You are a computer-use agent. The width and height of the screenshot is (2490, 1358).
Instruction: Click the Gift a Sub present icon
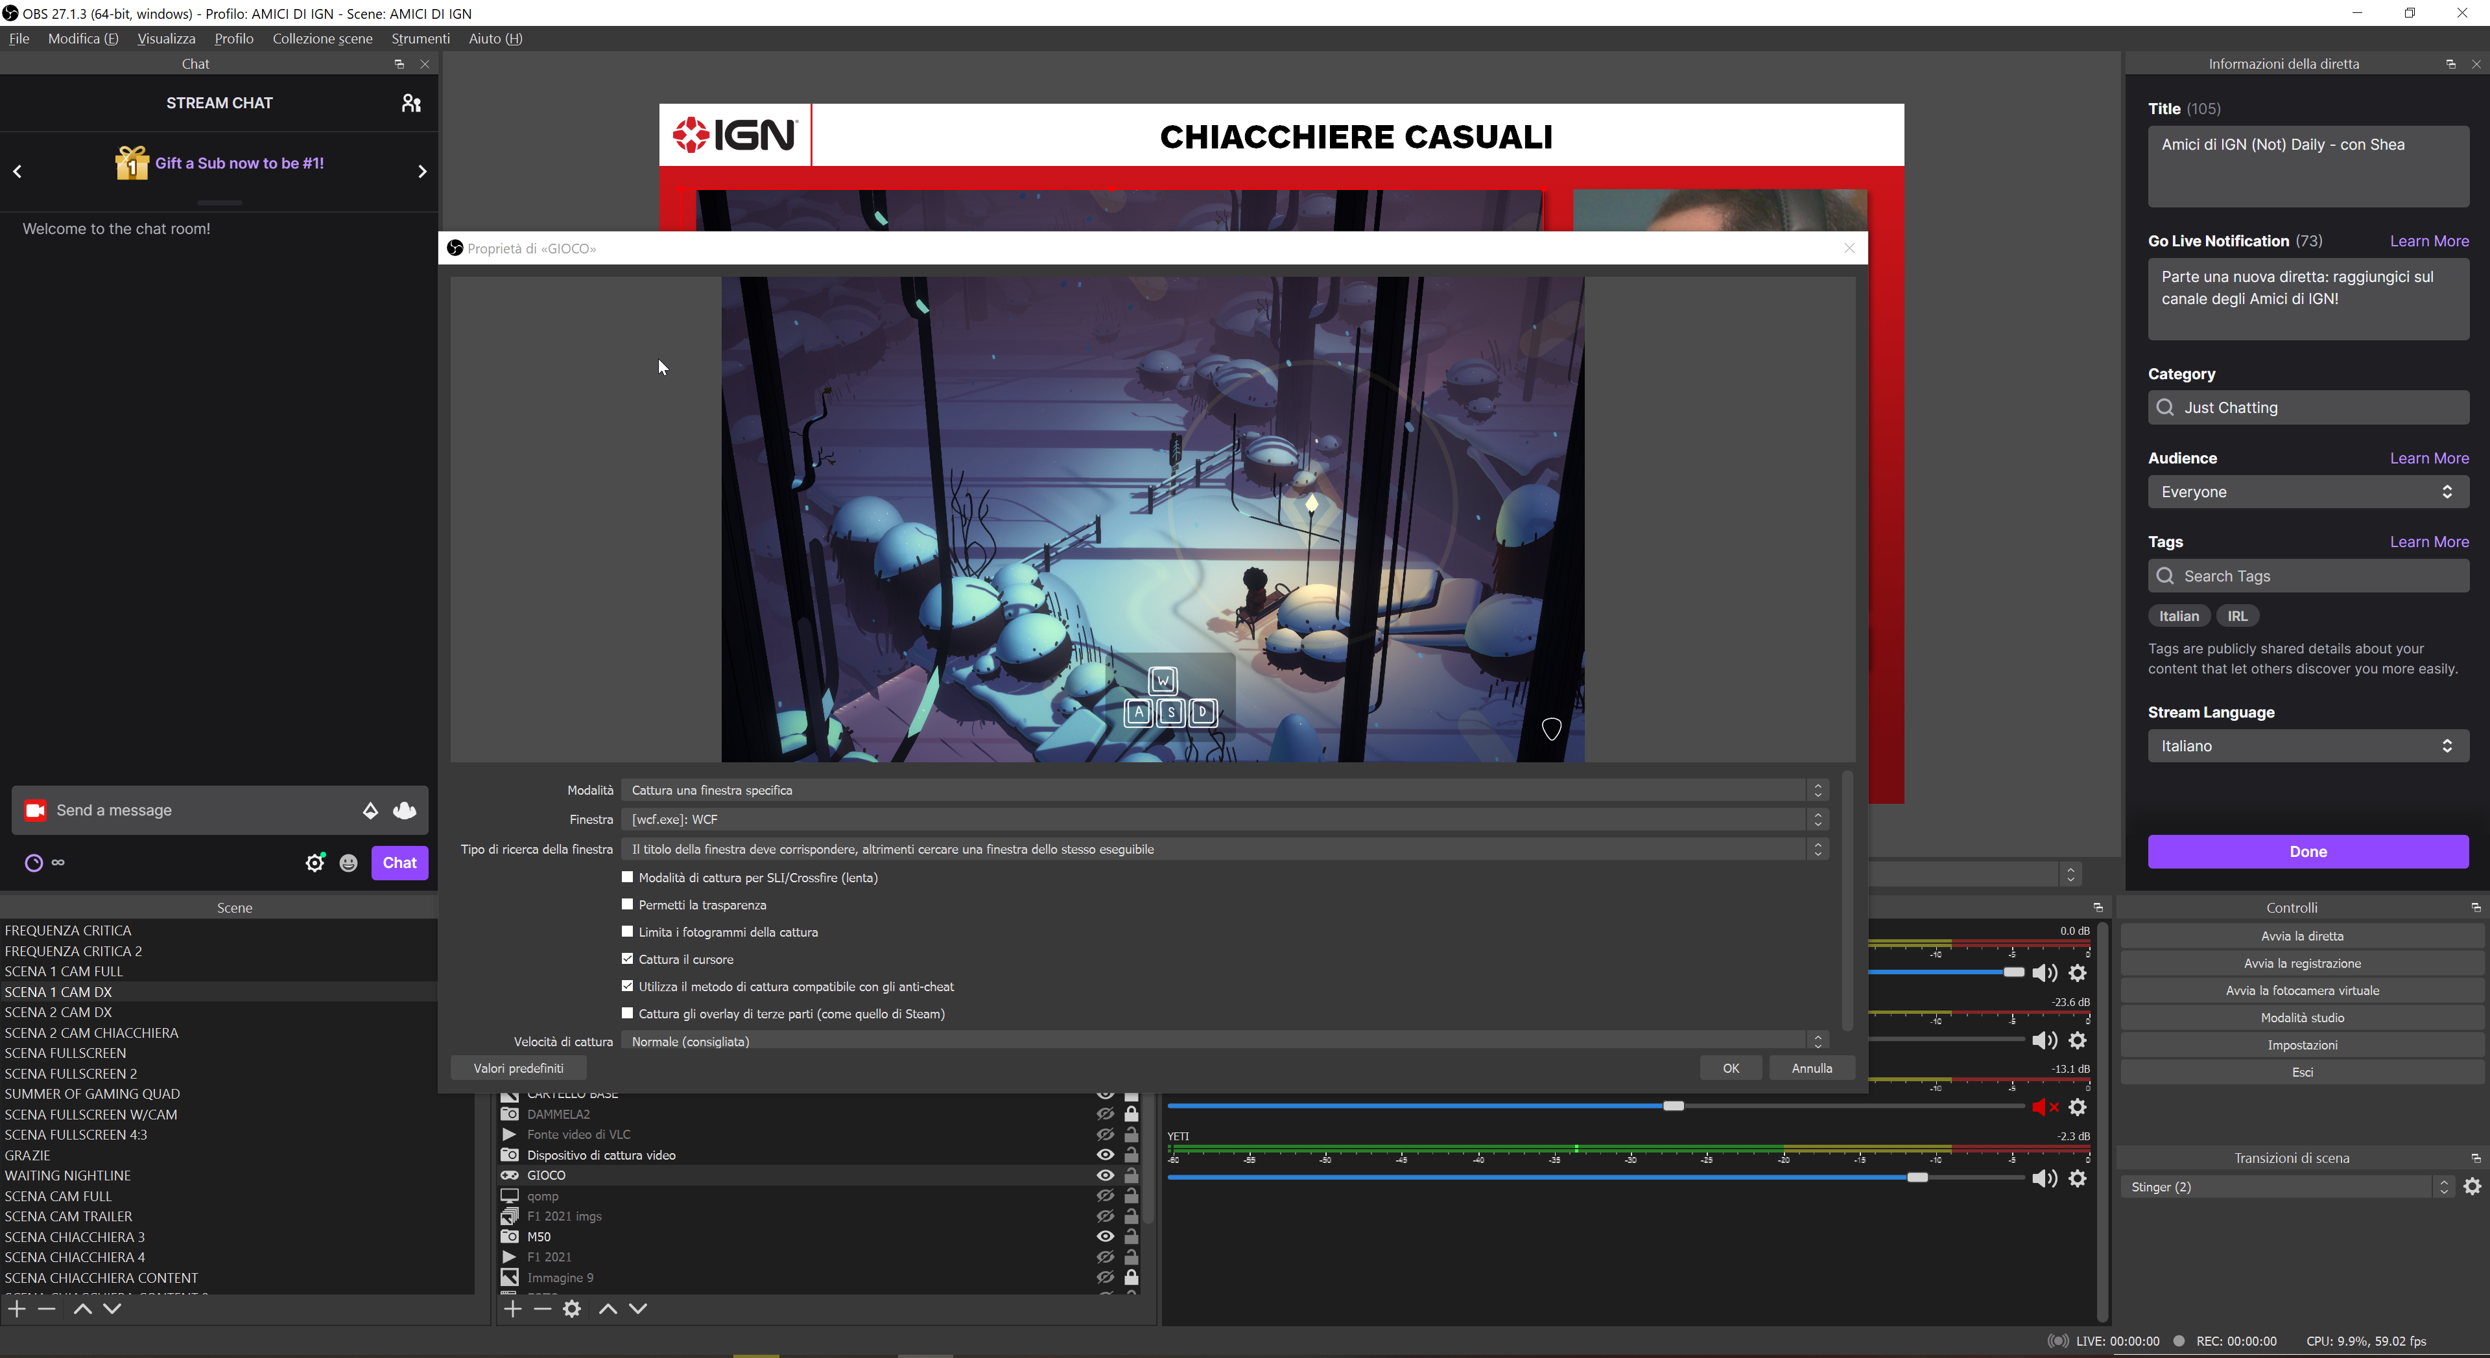132,163
